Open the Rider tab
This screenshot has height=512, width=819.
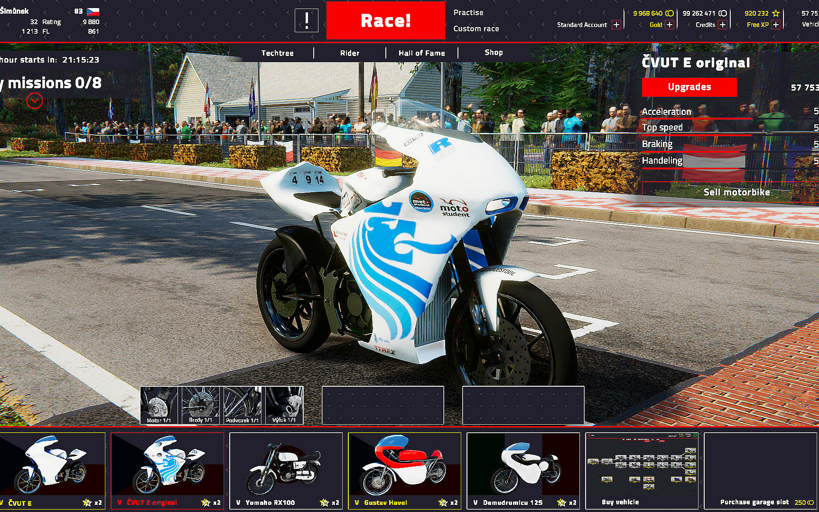[350, 53]
